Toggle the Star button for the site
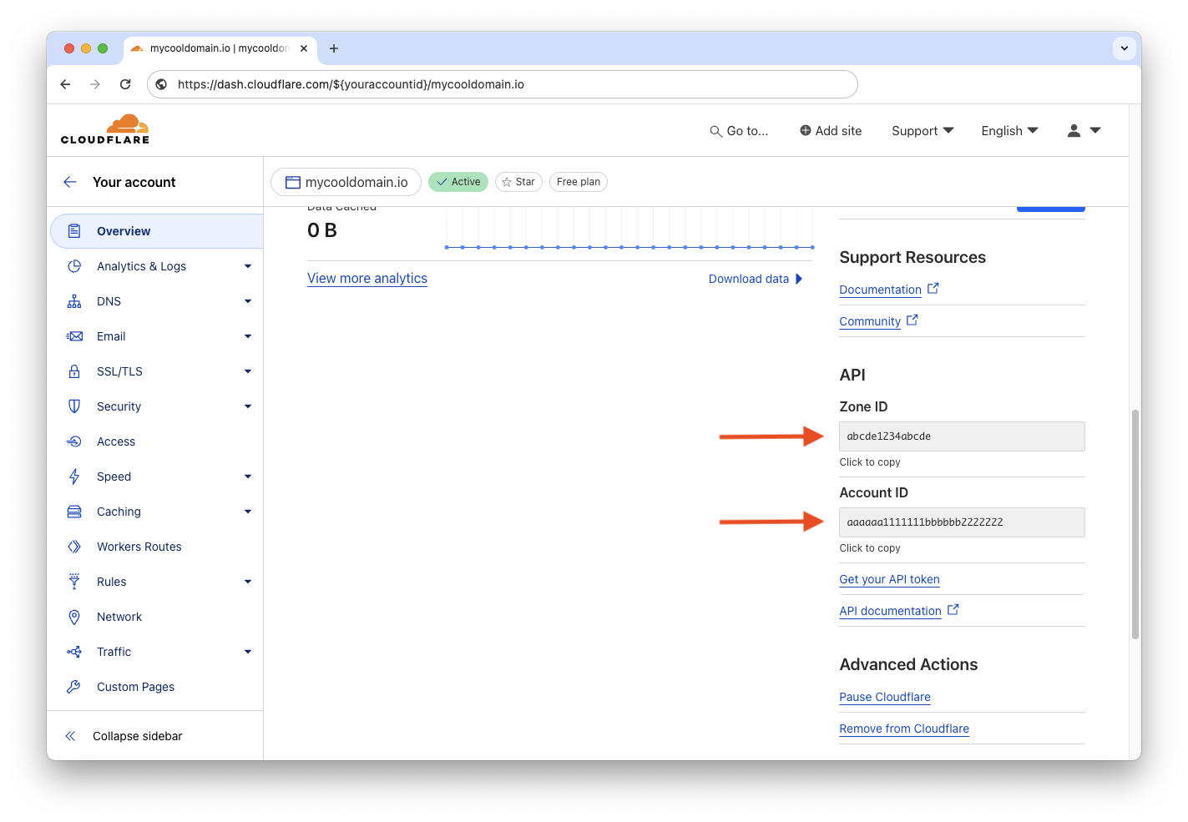The image size is (1188, 822). (x=518, y=182)
